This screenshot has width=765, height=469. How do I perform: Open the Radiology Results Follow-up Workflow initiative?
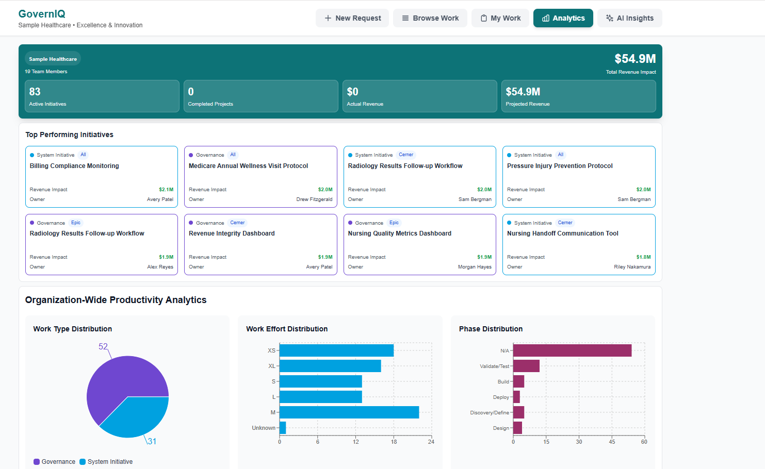point(419,165)
